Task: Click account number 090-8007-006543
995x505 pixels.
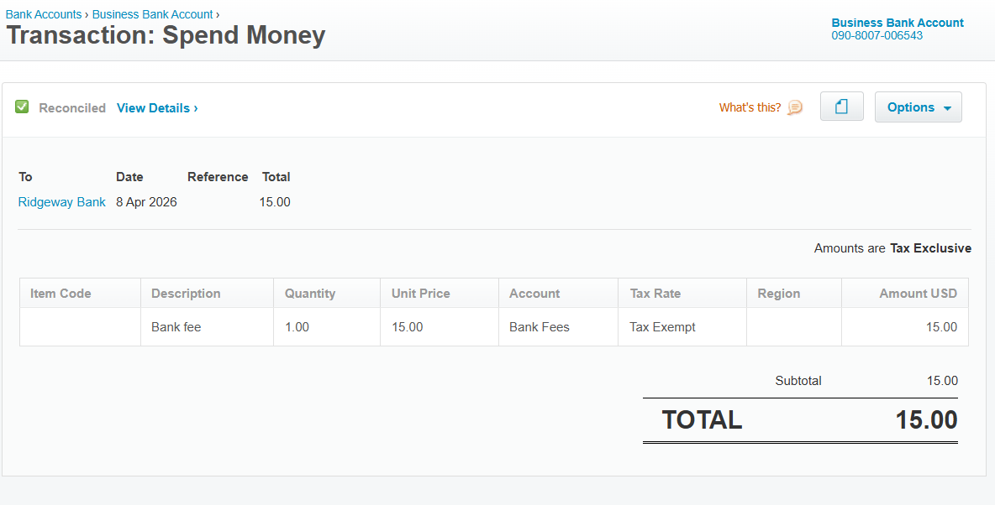Action: pyautogui.click(x=877, y=35)
